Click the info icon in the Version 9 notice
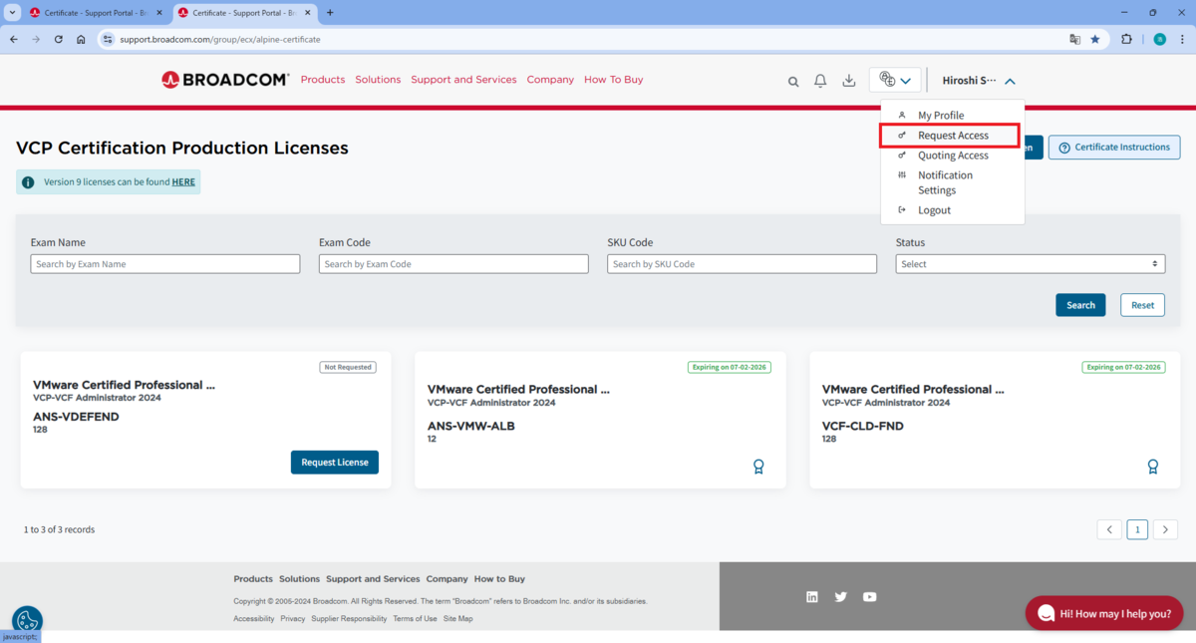The image size is (1196, 643). point(28,182)
